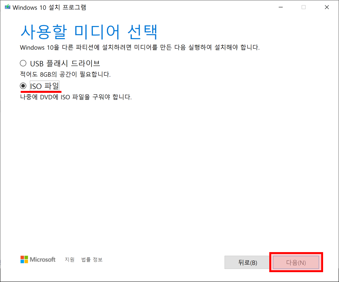339x282 pixels.
Task: Click the description about installing Windows 10 on another partition
Action: point(140,47)
